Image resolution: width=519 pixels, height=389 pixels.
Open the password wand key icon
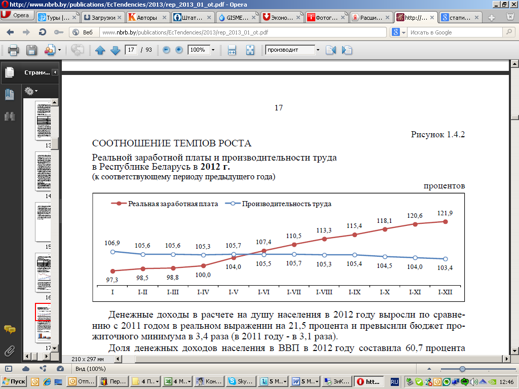tap(59, 32)
